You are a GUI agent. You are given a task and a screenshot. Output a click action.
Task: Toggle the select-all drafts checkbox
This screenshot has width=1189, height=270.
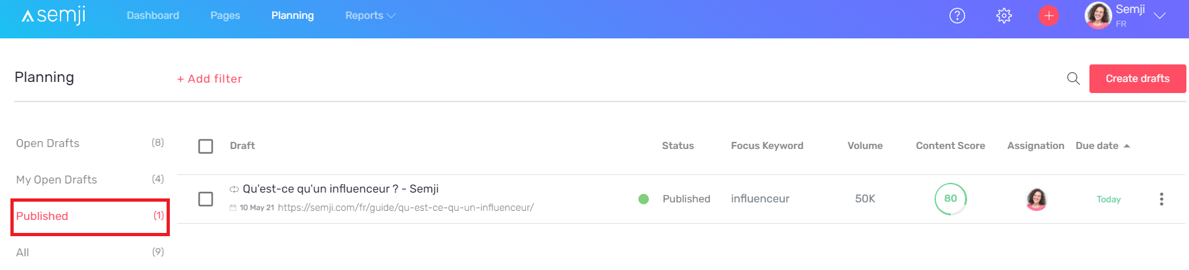206,146
